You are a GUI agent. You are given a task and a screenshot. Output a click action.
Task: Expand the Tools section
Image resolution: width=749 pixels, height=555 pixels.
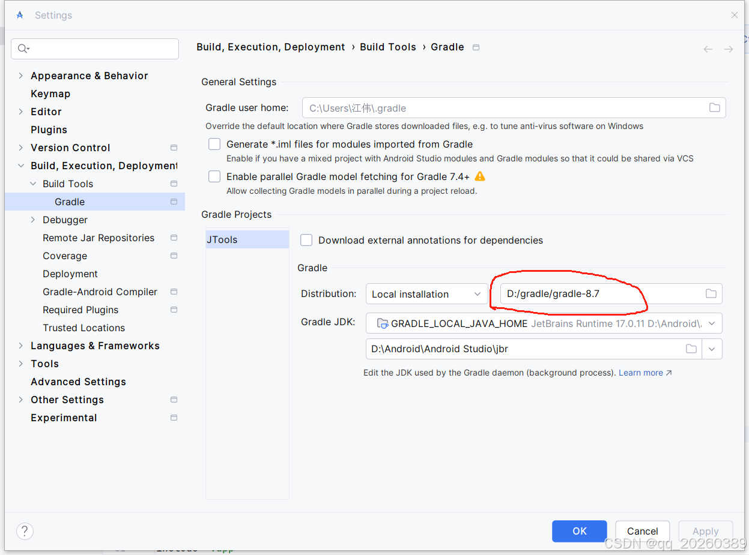[x=21, y=364]
